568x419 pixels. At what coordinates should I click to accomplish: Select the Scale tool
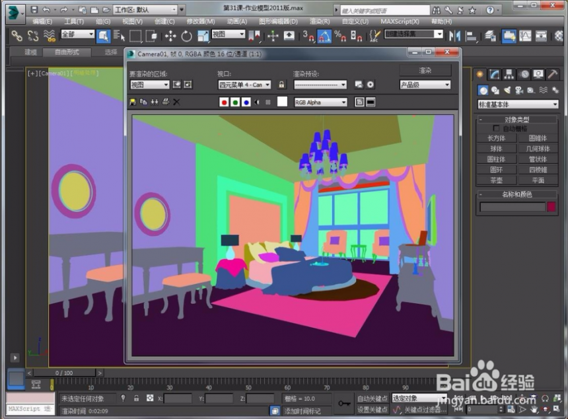pyautogui.click(x=203, y=36)
